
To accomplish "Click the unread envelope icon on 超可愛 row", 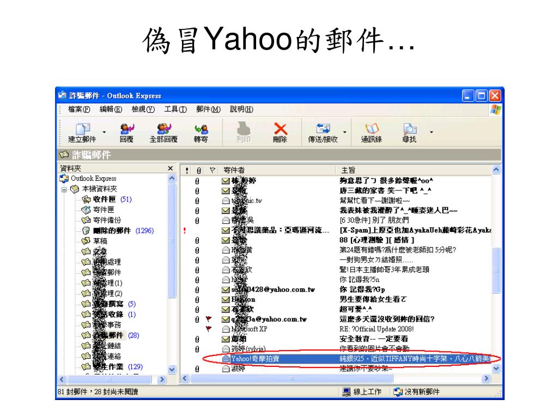I will click(x=225, y=309).
